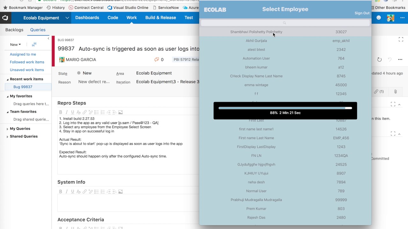Click the bulleted list icon in Repro Steps toolbar
408x229 pixels.
pyautogui.click(x=97, y=112)
